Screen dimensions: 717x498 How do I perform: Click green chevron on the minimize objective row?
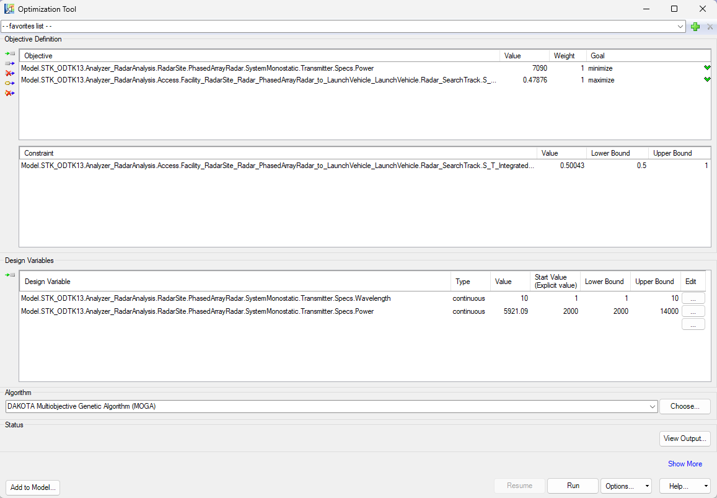tap(706, 68)
